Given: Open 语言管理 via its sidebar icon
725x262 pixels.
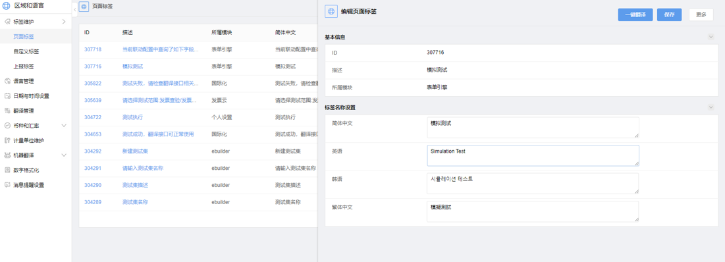Looking at the screenshot, I should pos(7,82).
